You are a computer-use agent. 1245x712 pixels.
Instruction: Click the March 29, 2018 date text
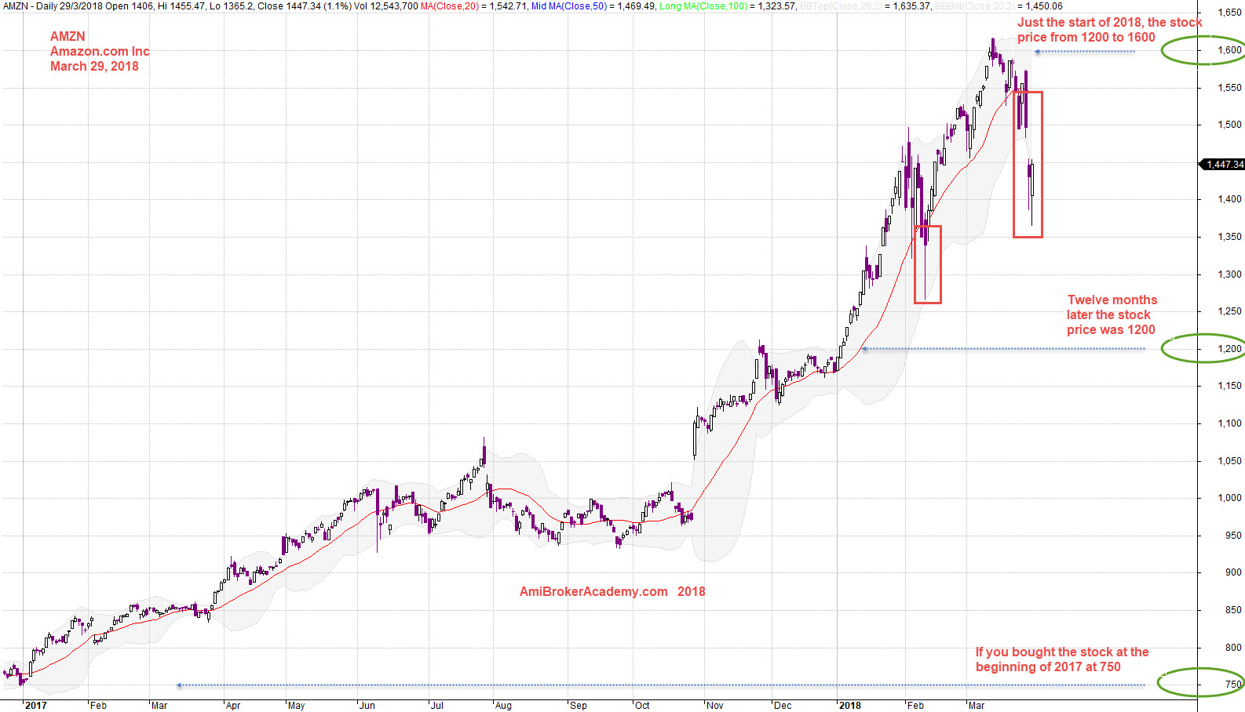(x=94, y=67)
